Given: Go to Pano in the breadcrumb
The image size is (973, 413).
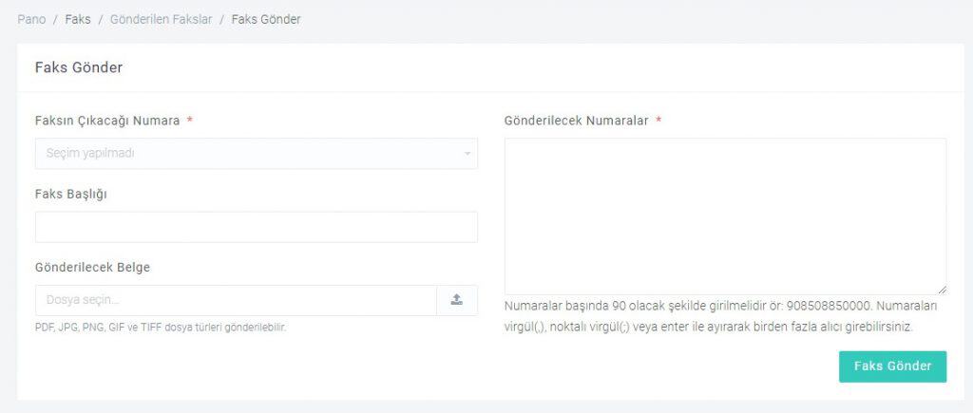Looking at the screenshot, I should click(31, 19).
